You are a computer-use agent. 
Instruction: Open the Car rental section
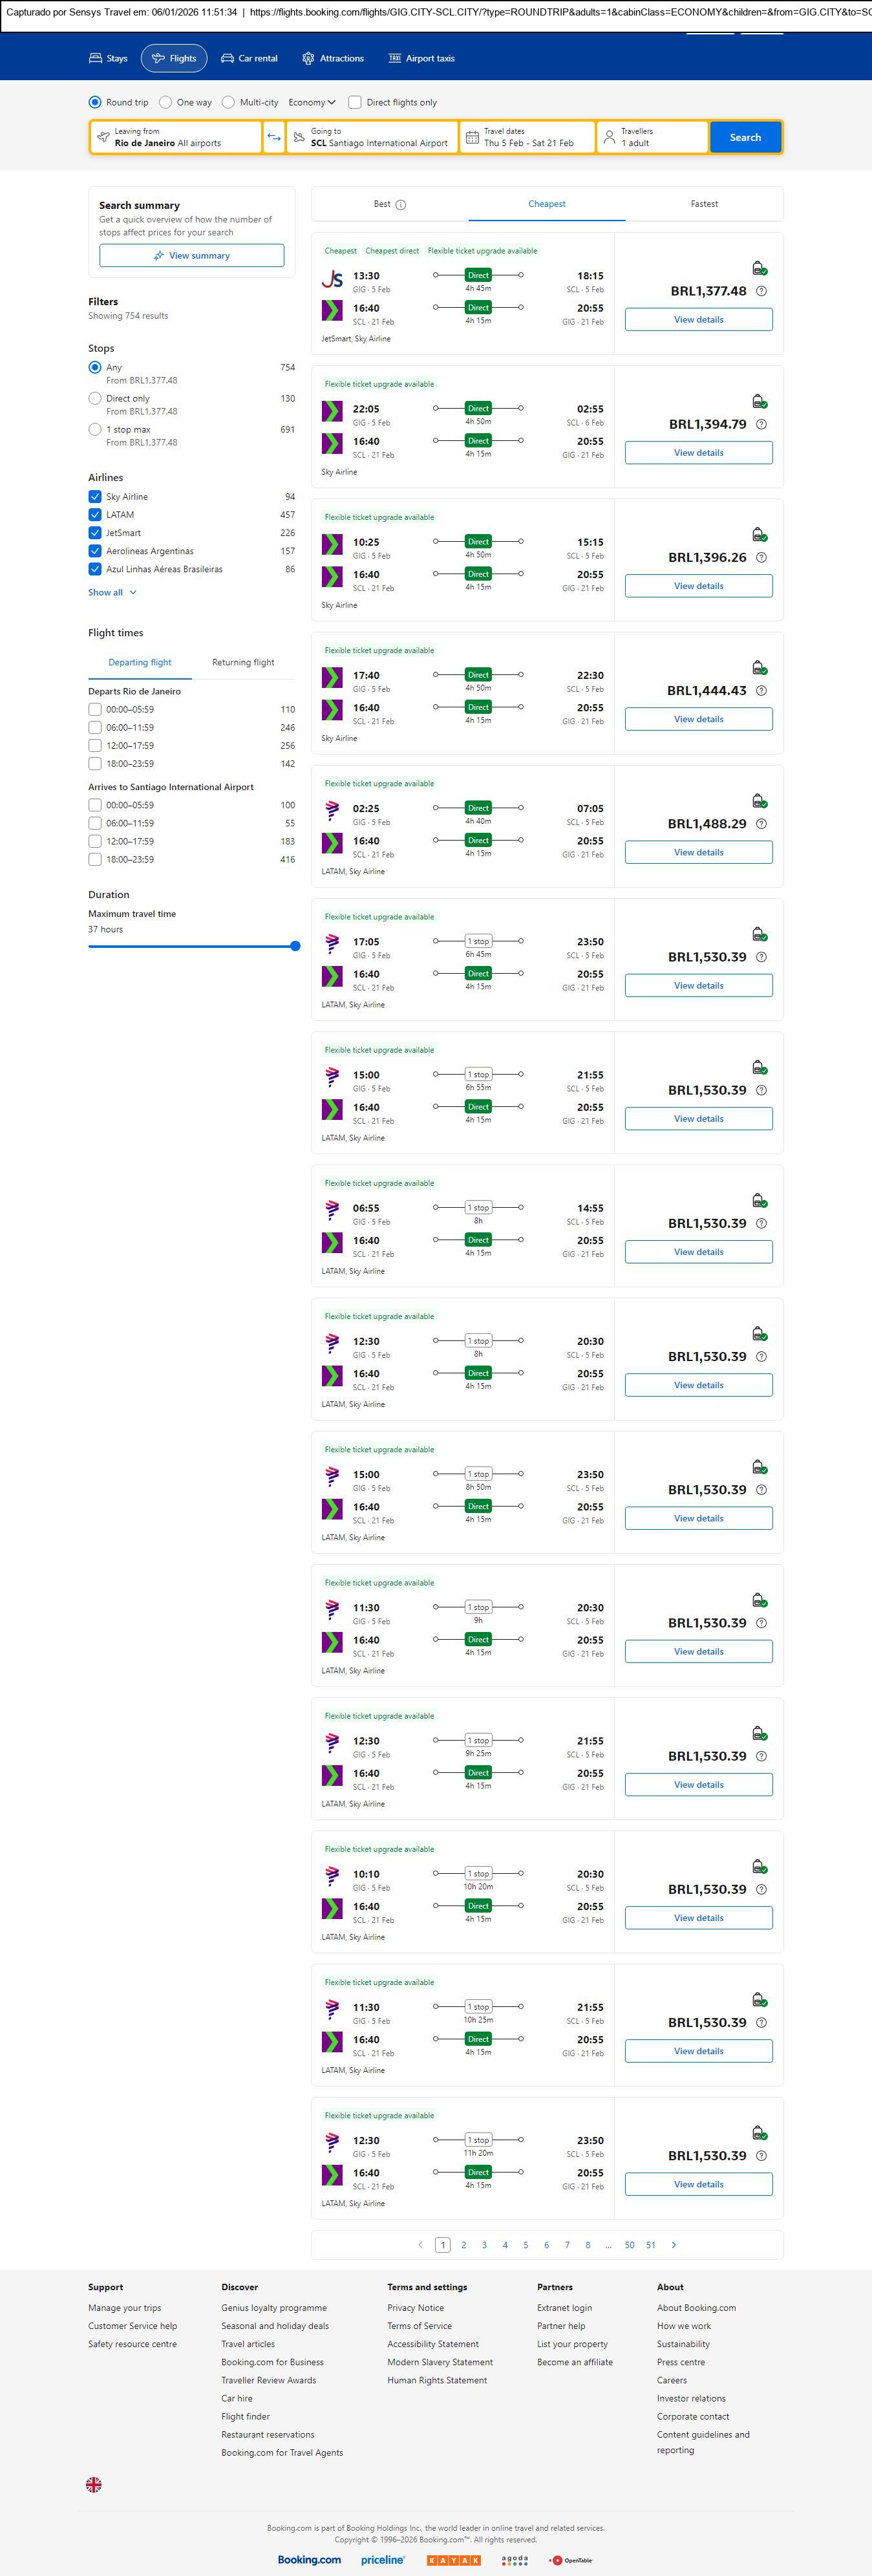click(x=249, y=59)
